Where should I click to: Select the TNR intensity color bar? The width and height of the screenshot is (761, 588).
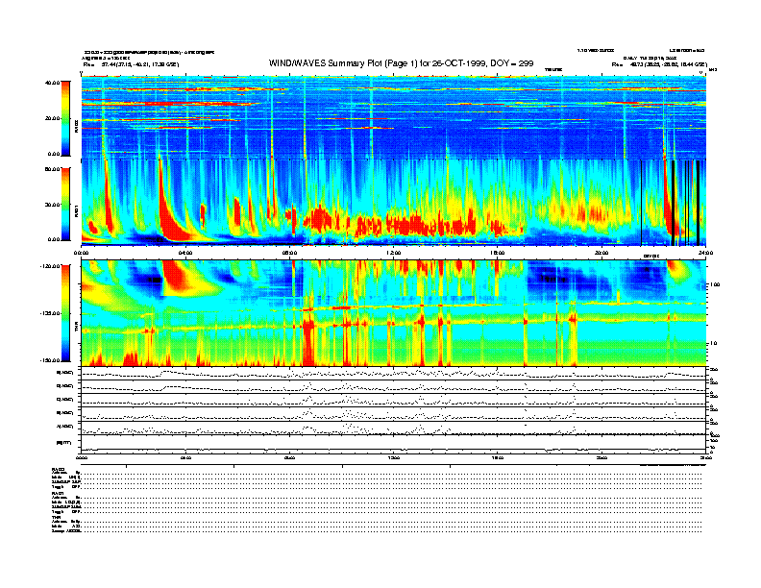coord(65,313)
